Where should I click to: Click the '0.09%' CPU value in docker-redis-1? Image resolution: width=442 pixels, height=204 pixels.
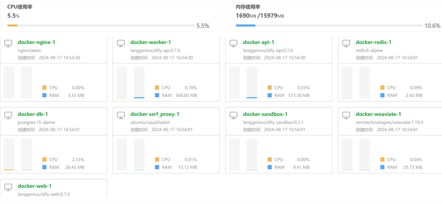pyautogui.click(x=416, y=88)
